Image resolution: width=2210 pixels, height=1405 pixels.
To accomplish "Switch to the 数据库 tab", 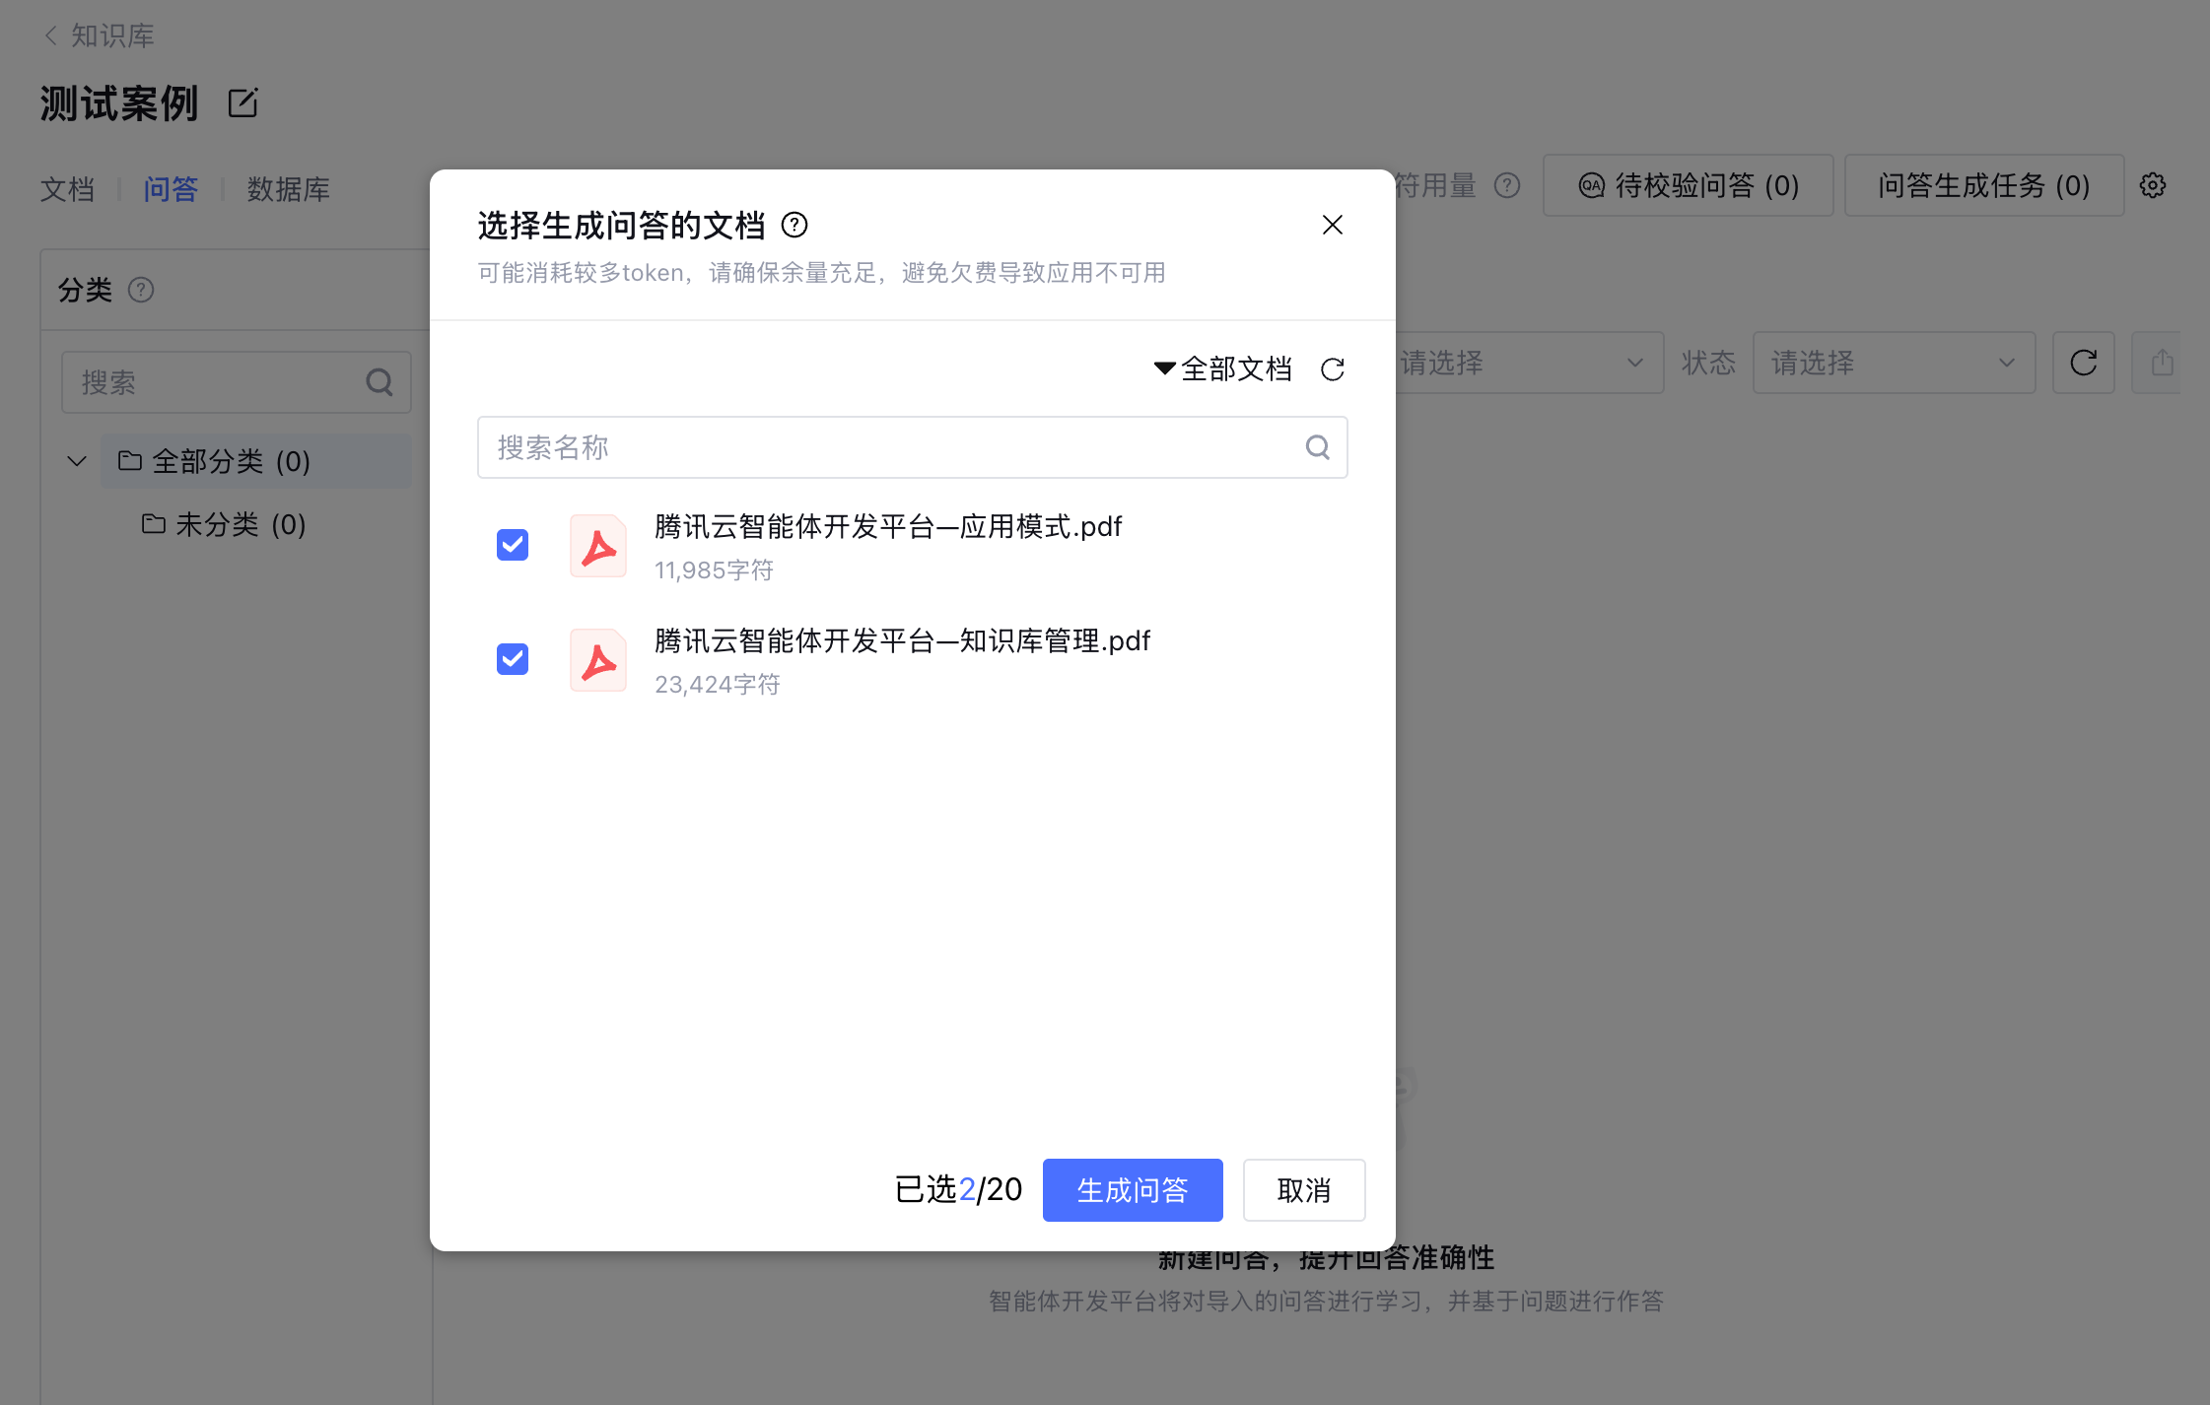I will [x=288, y=189].
